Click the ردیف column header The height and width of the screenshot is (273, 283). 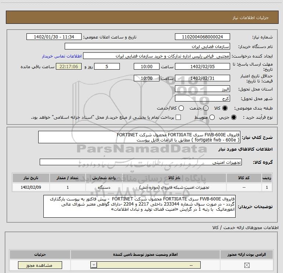coord(267,178)
